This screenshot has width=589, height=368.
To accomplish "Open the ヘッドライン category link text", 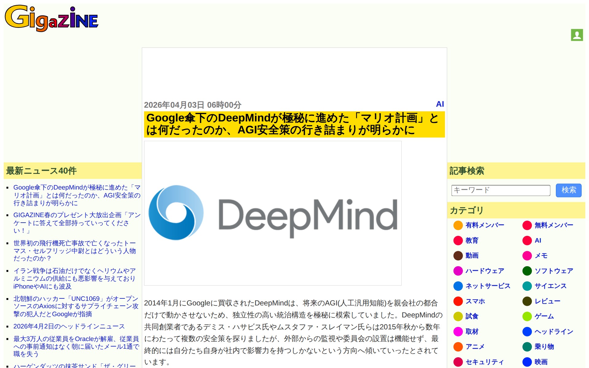I will click(554, 332).
